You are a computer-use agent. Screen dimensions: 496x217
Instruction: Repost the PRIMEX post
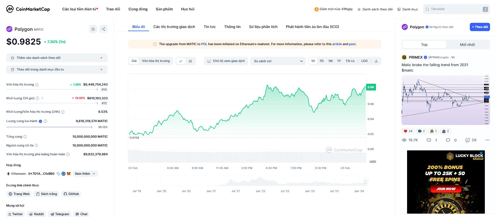pyautogui.click(x=448, y=140)
